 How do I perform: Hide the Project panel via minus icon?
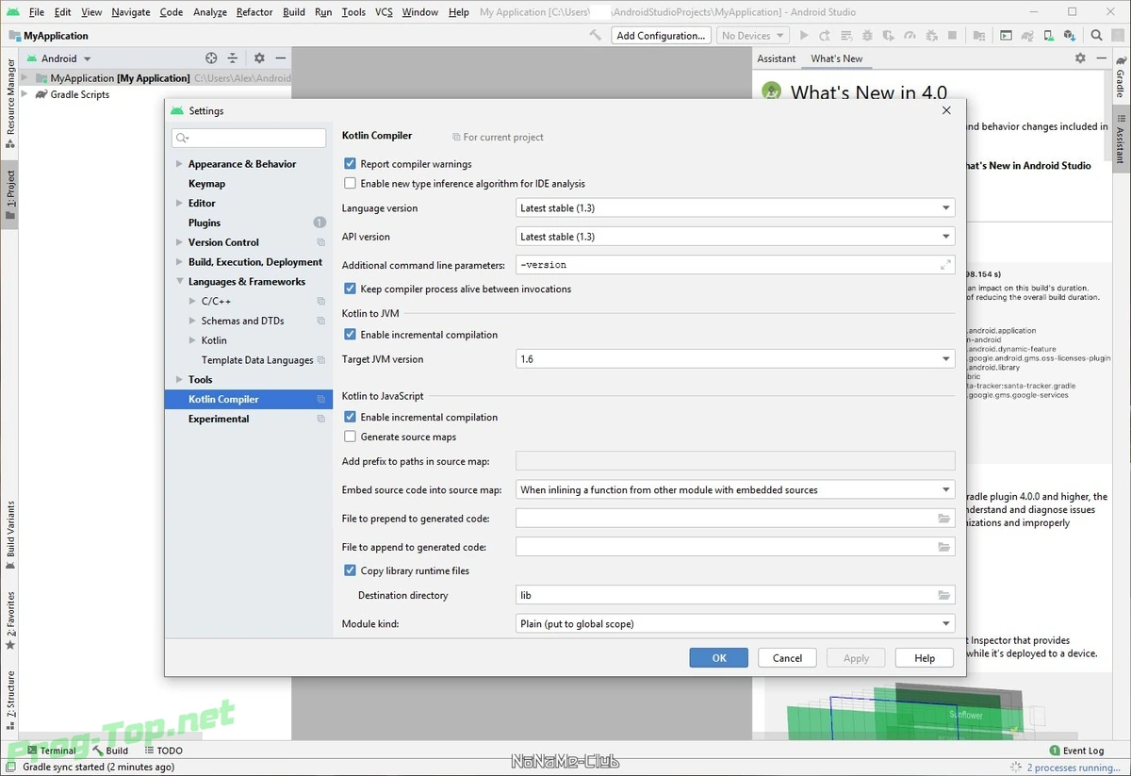[280, 58]
